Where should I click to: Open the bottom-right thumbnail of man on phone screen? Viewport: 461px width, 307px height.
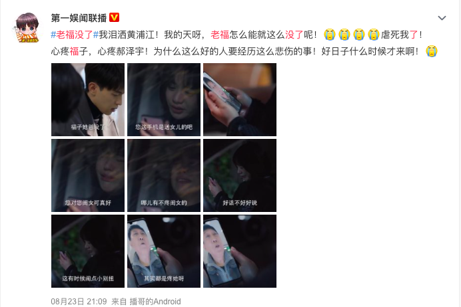[x=240, y=251]
